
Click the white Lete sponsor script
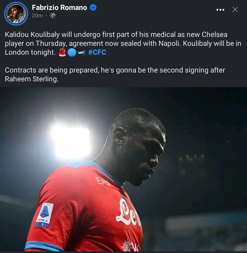point(128,213)
